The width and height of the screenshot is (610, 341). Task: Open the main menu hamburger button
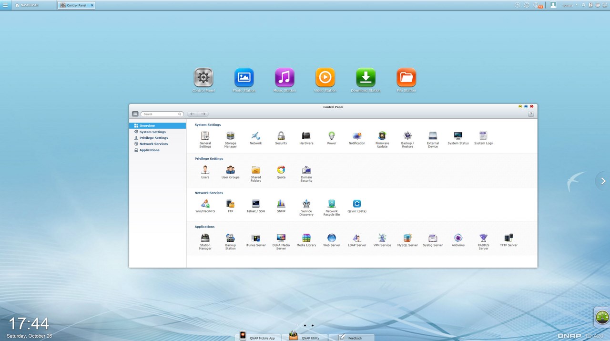(x=5, y=5)
